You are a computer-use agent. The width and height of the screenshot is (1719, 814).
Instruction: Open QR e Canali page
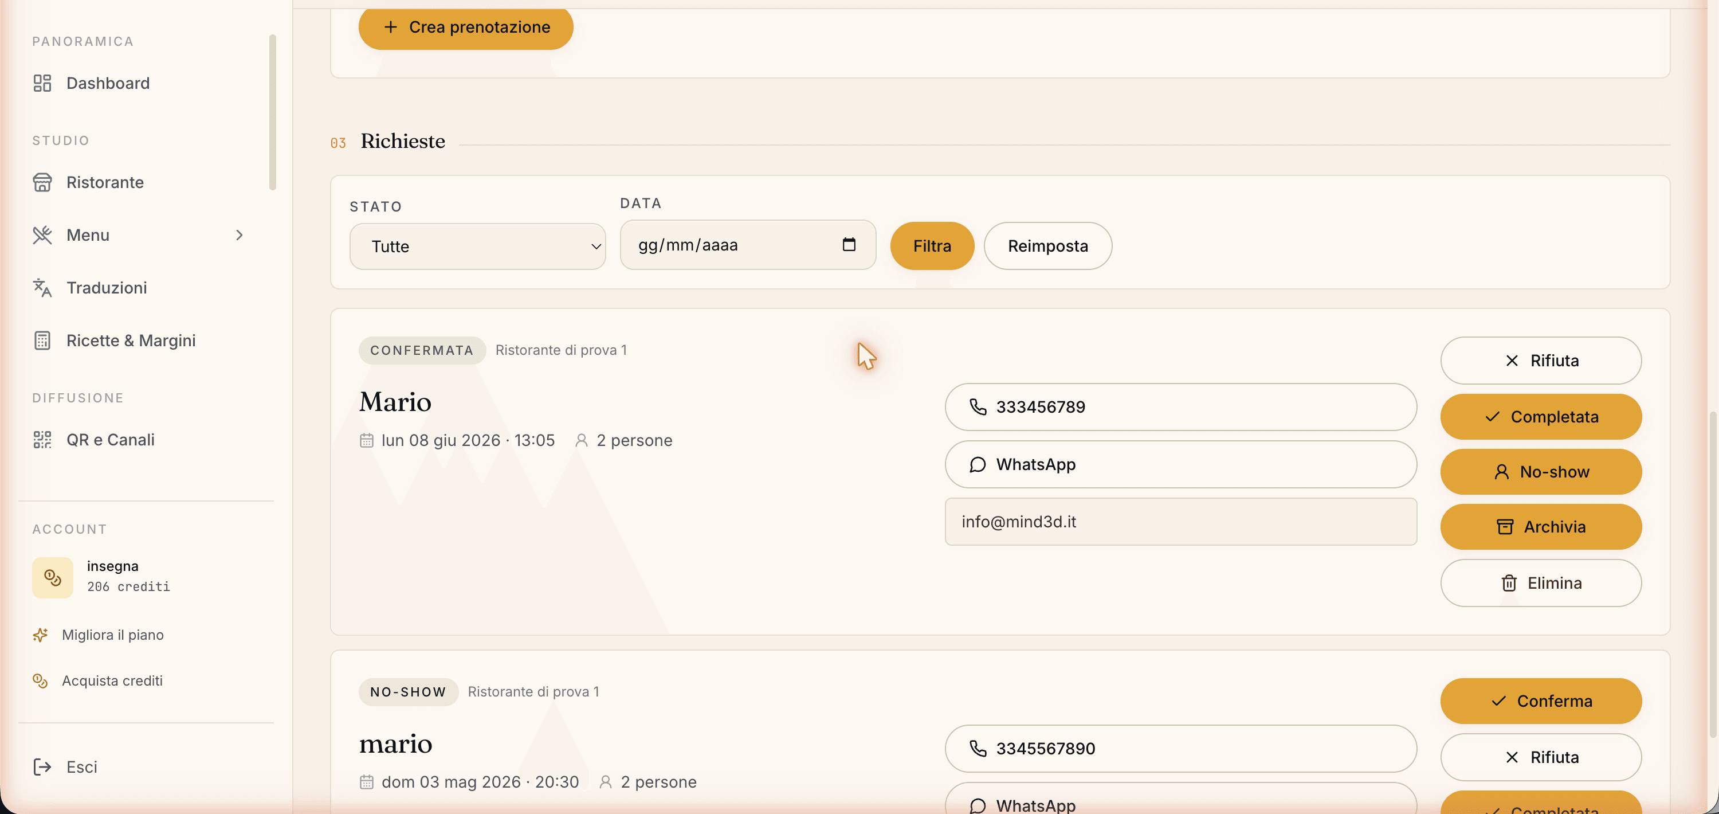tap(110, 439)
